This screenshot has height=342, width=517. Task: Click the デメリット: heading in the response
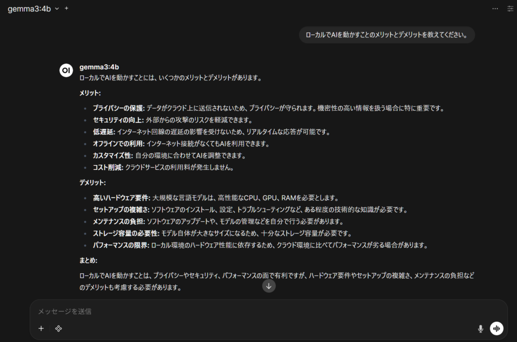pos(92,182)
